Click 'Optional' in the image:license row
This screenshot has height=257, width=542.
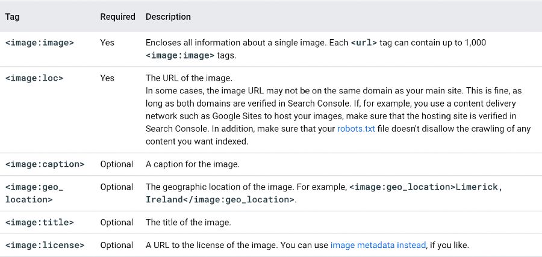116,245
